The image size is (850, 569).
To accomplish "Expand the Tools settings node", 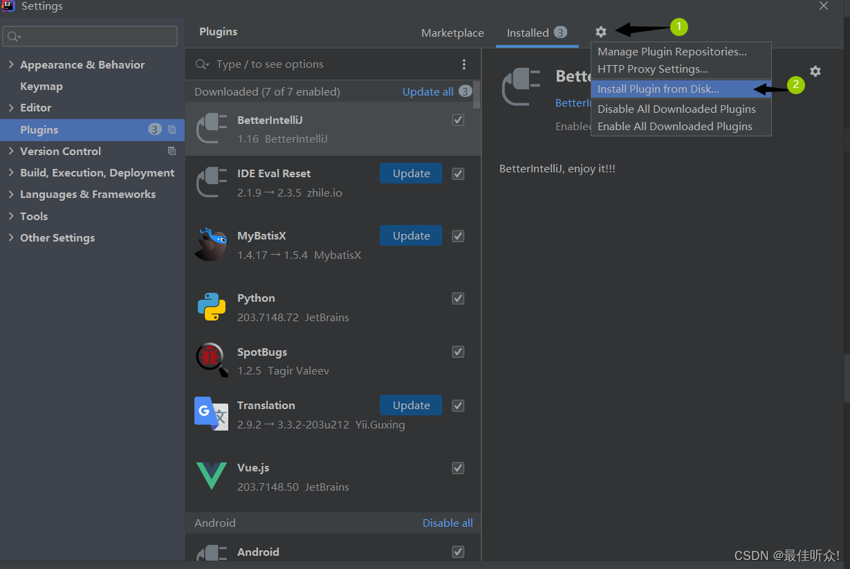I will click(x=11, y=216).
